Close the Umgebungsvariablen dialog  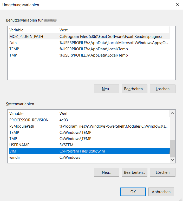click(178, 5)
